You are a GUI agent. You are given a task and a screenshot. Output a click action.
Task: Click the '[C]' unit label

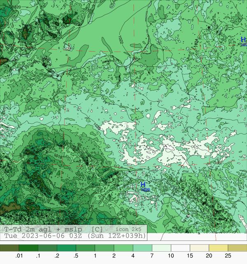pos(97,229)
